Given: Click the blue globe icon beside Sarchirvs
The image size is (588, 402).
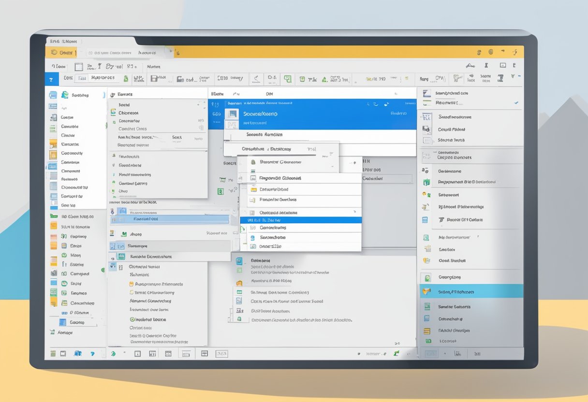Looking at the screenshot, I should point(64,95).
